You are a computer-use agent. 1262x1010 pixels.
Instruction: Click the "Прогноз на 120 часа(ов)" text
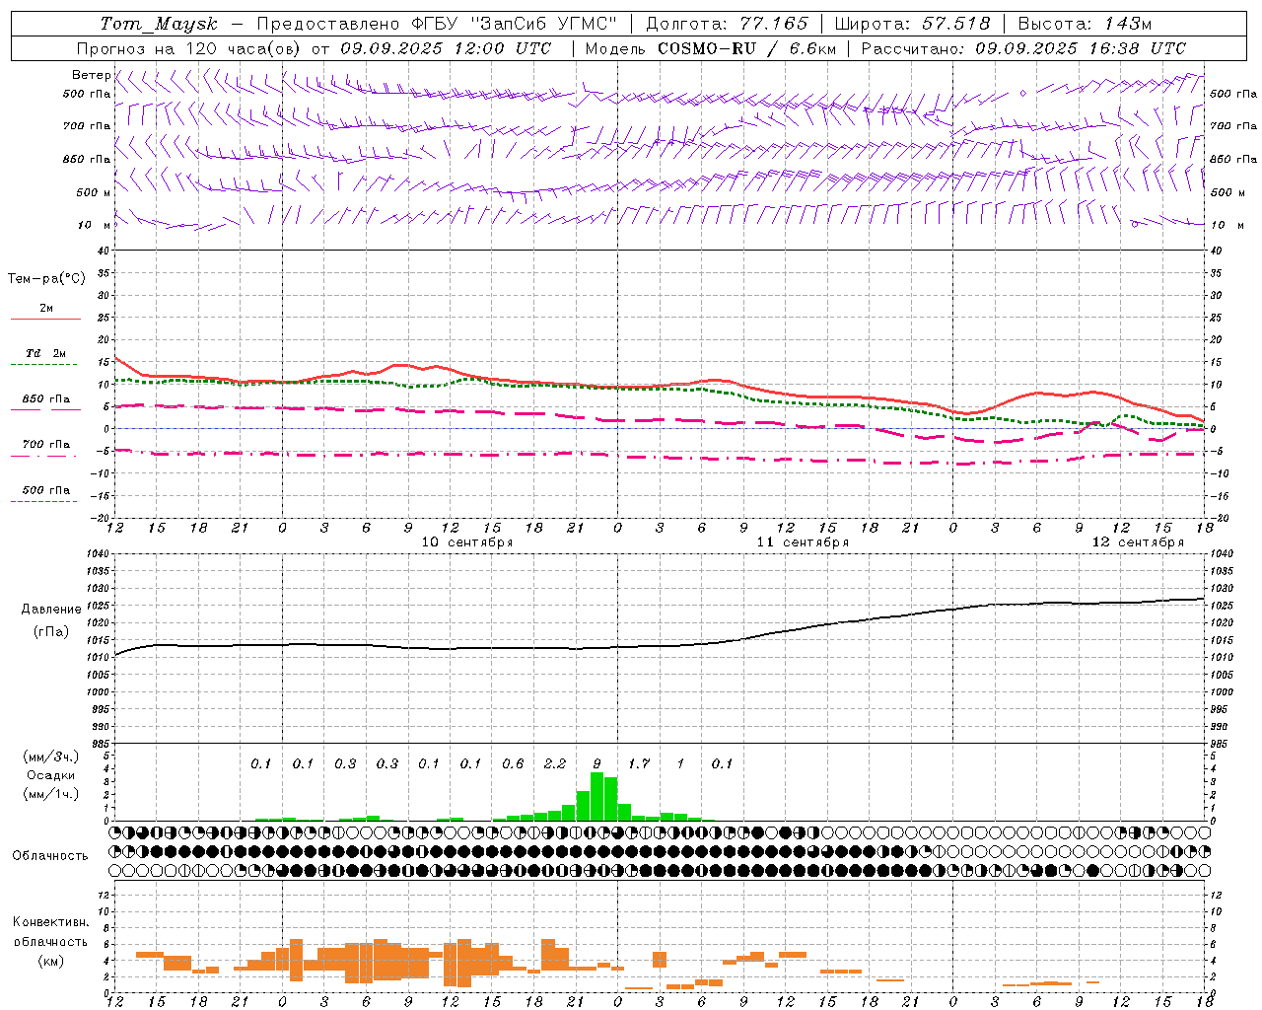[189, 48]
